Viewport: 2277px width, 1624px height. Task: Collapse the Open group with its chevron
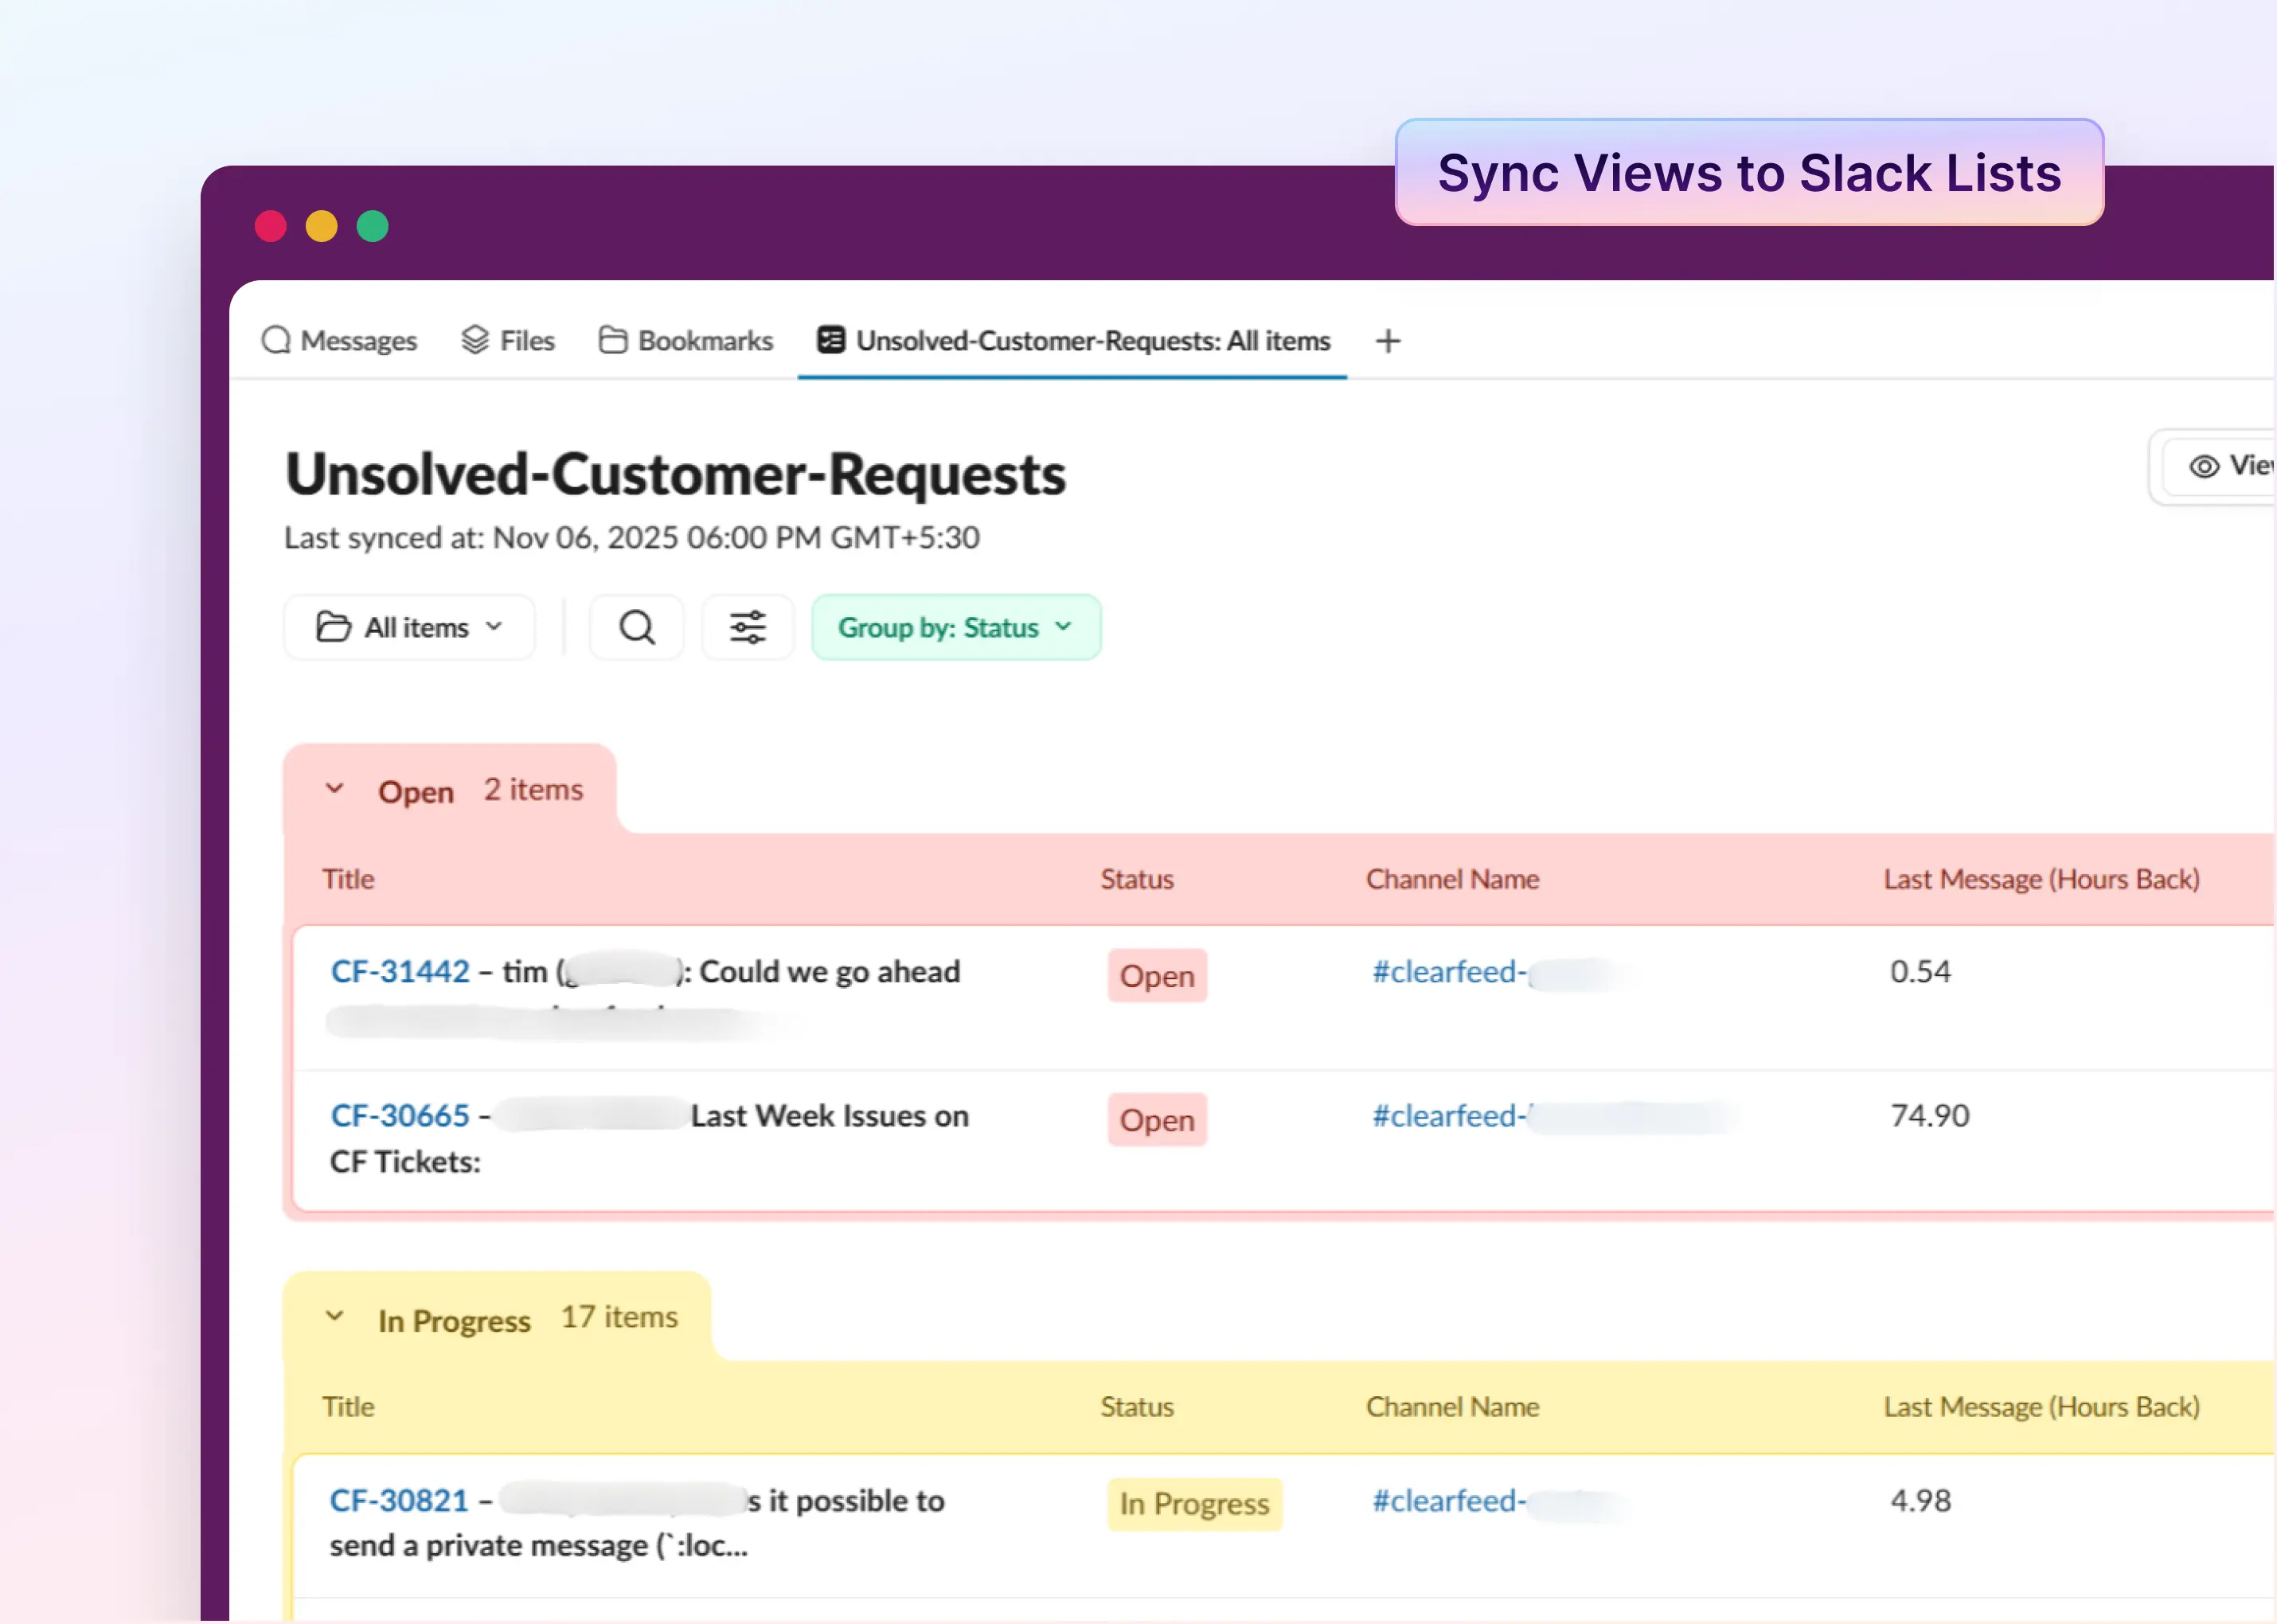(x=334, y=789)
